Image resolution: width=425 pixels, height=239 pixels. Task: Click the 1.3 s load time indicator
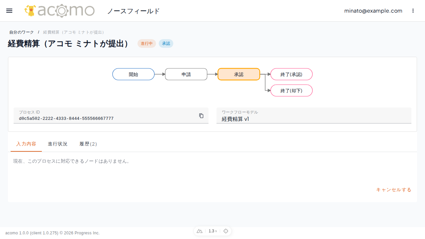click(212, 231)
